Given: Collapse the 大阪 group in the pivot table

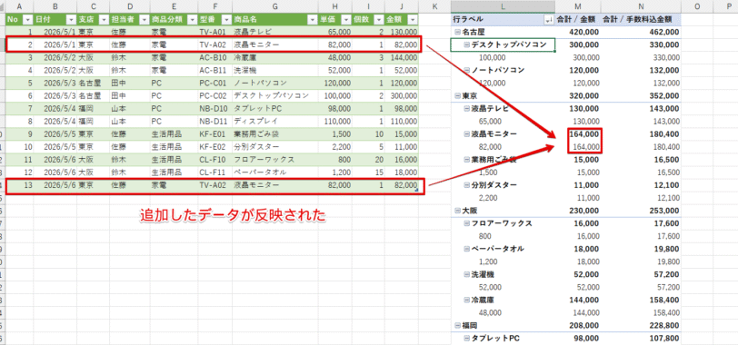Looking at the screenshot, I should pos(457,210).
